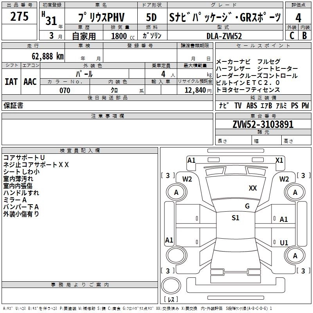Click the 長さ dimension field

point(234,140)
